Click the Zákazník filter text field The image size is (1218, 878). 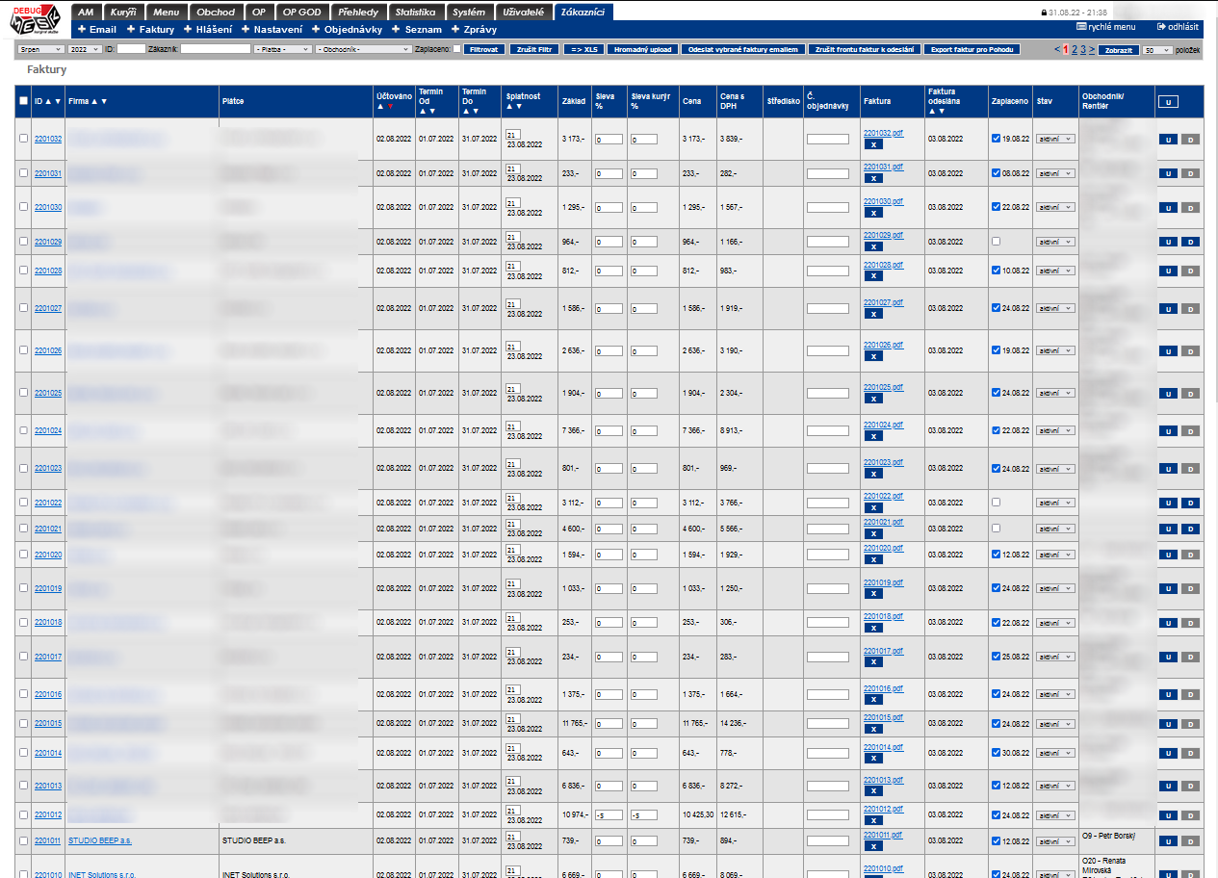[215, 49]
